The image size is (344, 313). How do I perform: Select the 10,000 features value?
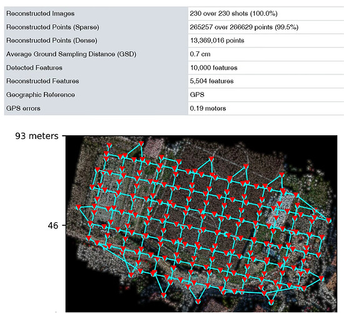pyautogui.click(x=214, y=68)
